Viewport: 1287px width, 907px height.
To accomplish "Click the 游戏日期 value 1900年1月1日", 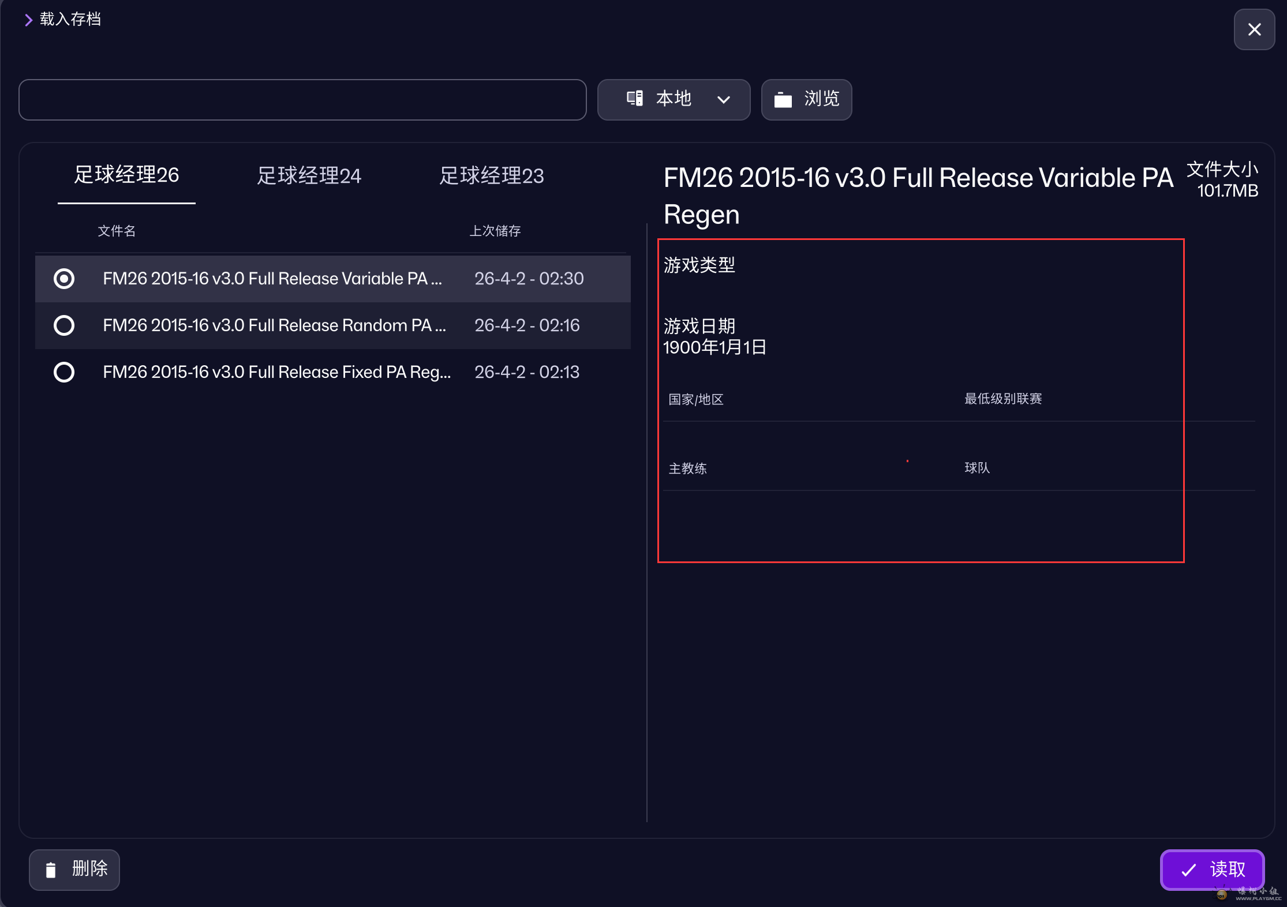I will [714, 347].
